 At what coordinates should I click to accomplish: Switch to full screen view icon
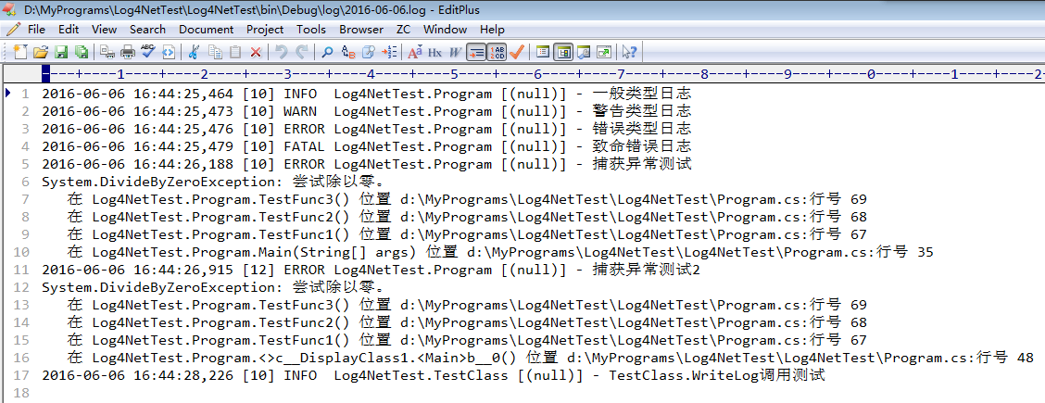click(604, 52)
